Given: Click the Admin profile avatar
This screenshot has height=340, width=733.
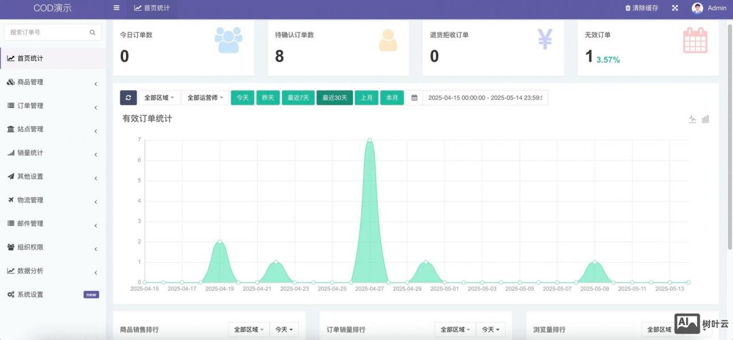Looking at the screenshot, I should pyautogui.click(x=697, y=8).
